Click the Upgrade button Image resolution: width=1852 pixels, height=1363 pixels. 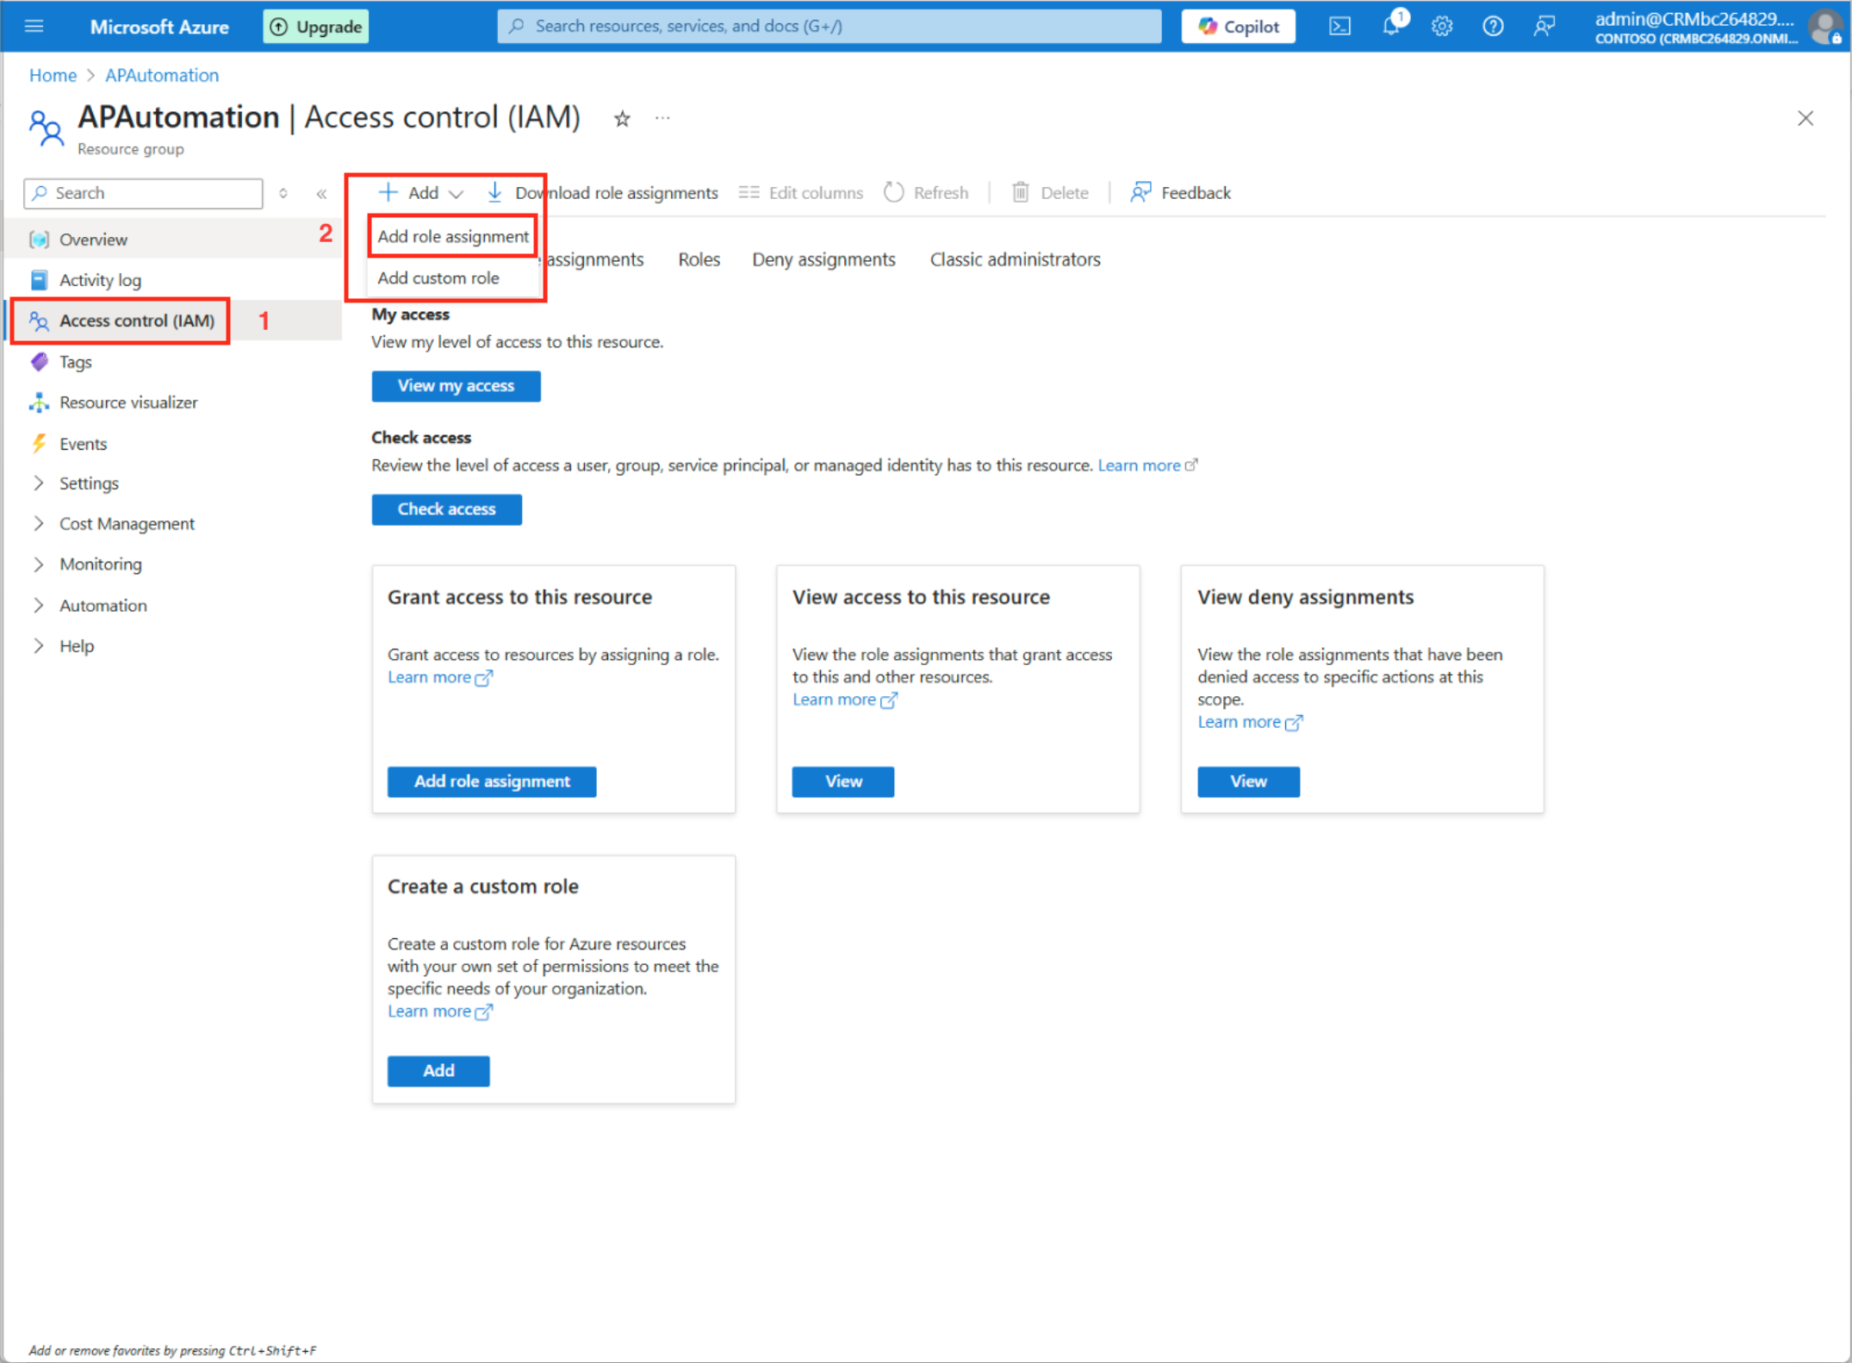click(x=315, y=27)
